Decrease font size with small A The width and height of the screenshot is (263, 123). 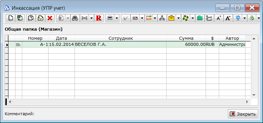click(x=218, y=18)
